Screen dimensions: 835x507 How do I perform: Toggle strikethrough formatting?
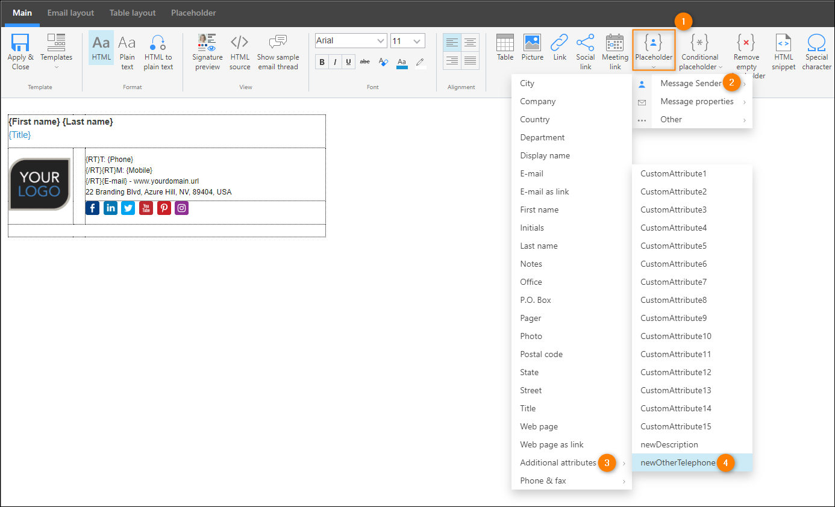[365, 61]
